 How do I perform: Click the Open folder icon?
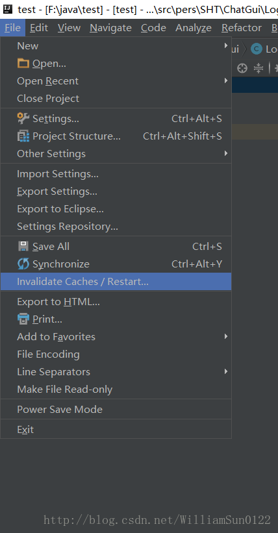coord(23,63)
